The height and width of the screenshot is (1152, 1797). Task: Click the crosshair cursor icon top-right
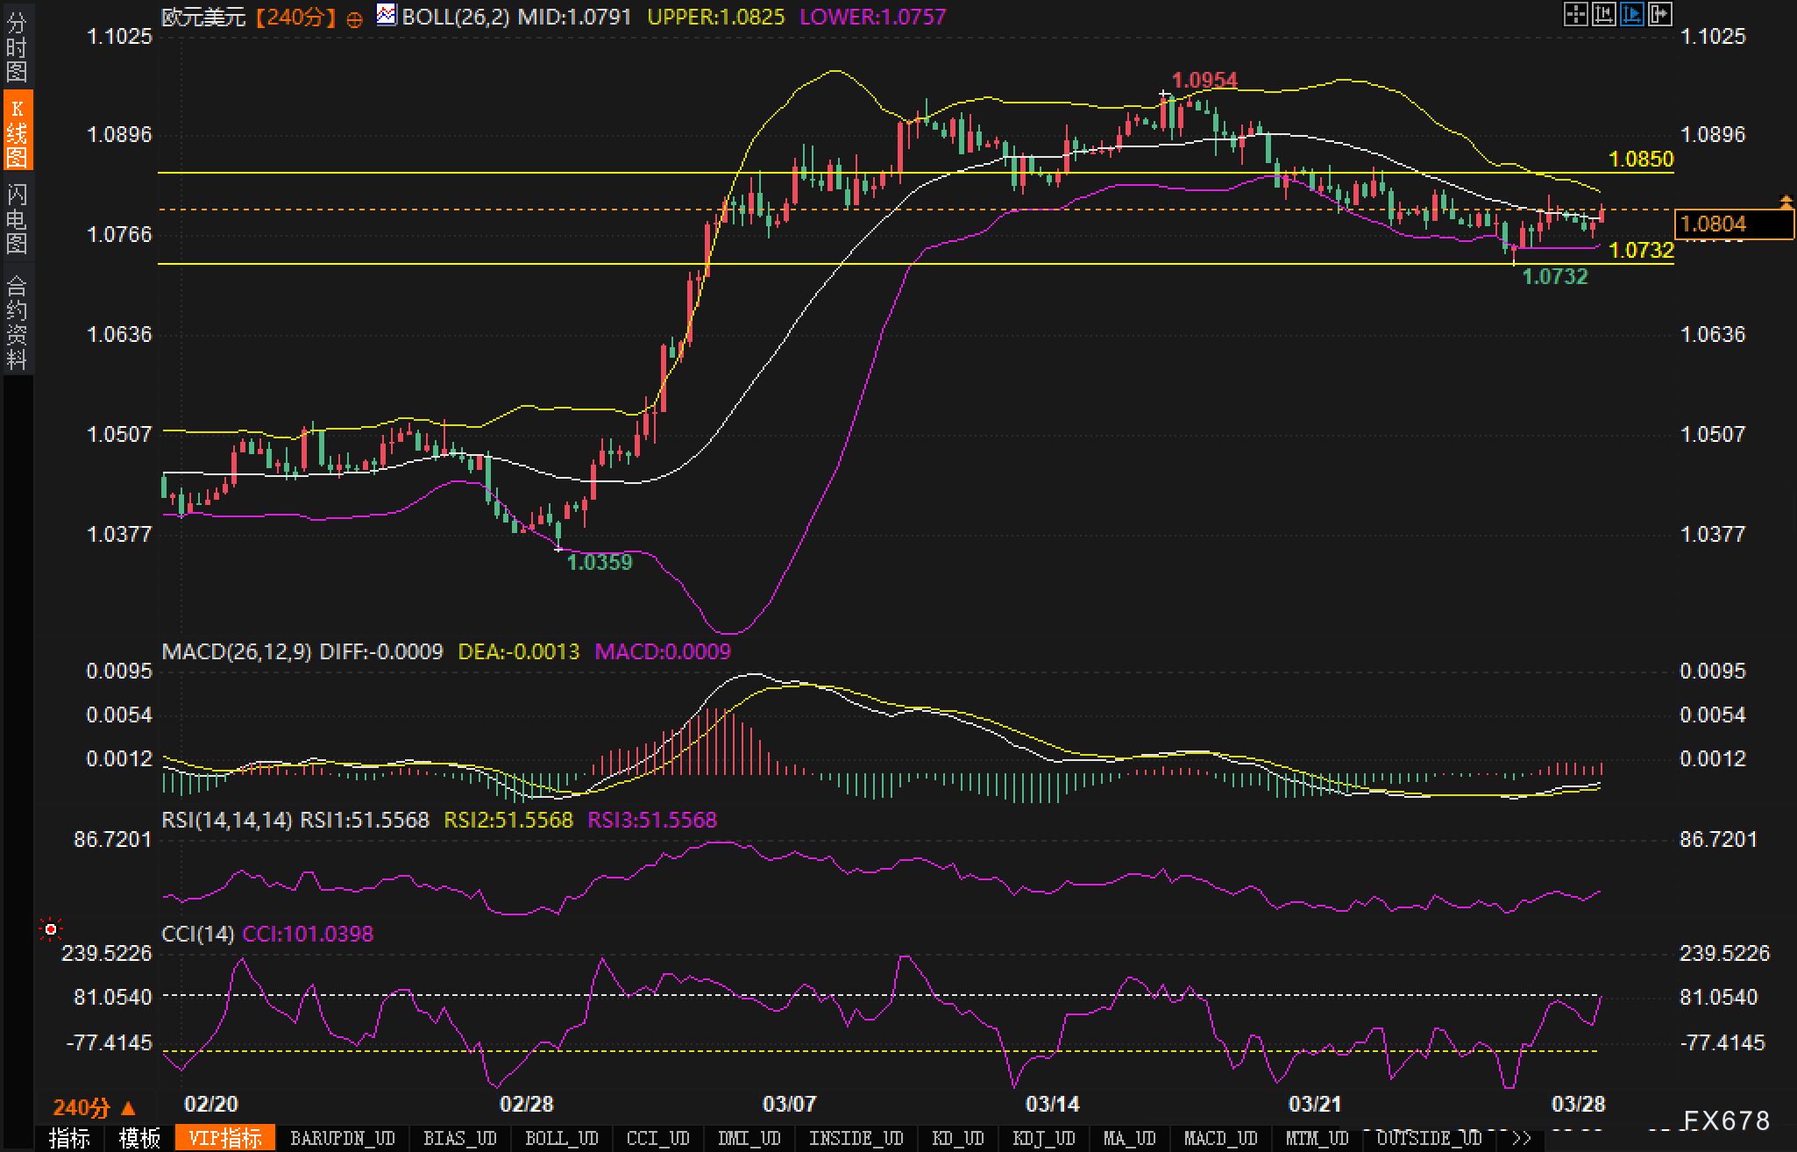tap(1575, 15)
